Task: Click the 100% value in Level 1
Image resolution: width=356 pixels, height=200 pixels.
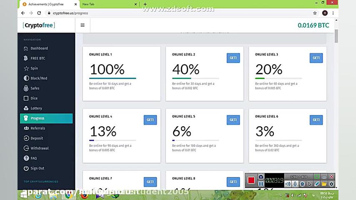Action: (x=107, y=69)
